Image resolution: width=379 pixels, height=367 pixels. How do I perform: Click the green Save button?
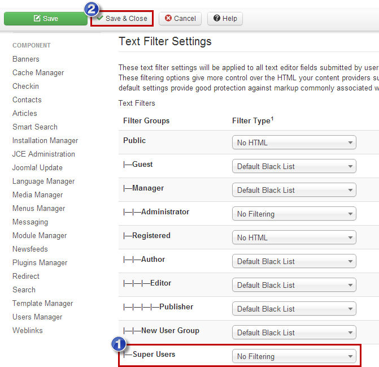(46, 19)
